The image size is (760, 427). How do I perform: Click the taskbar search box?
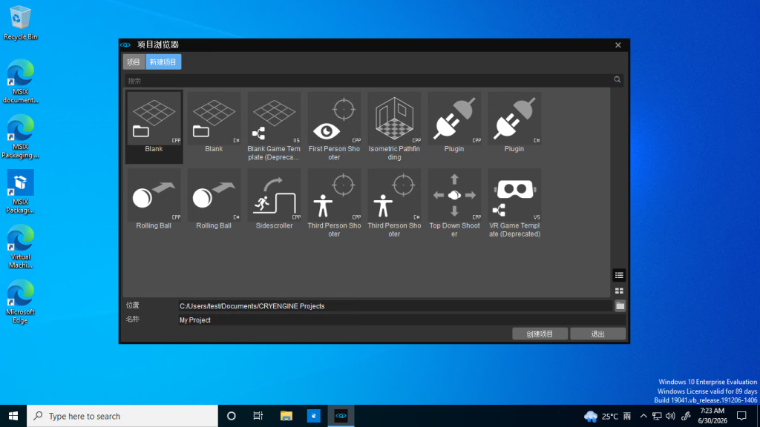pos(122,416)
